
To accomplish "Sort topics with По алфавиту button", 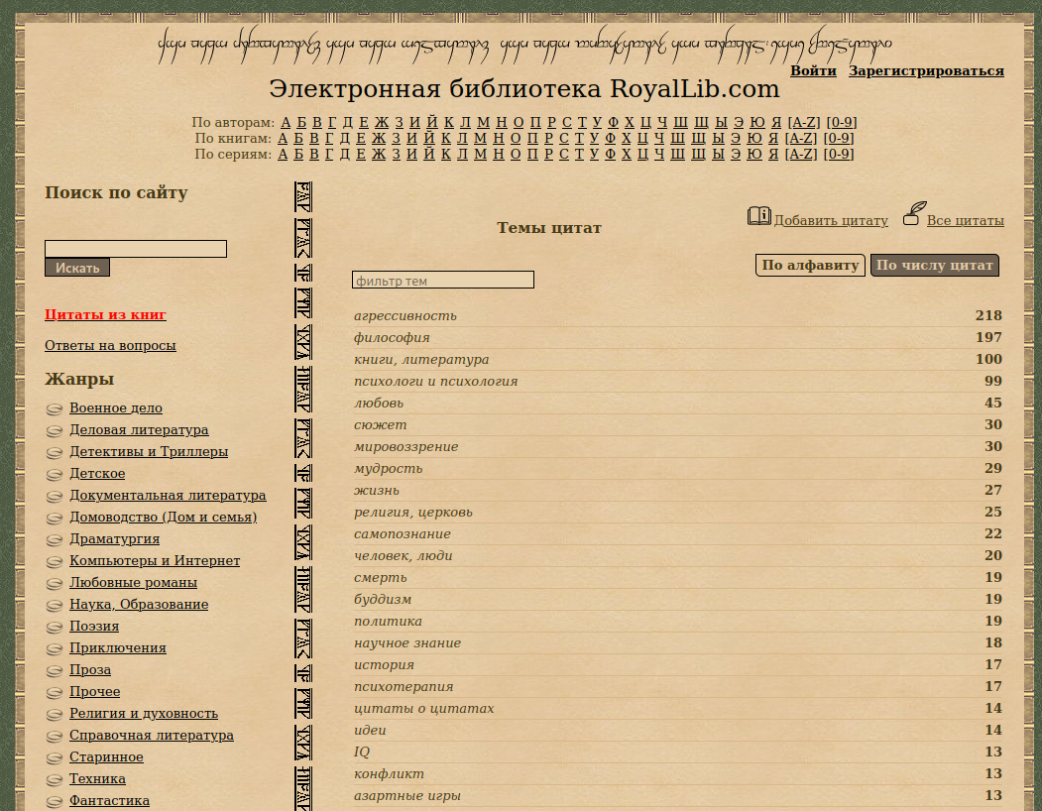I will point(810,265).
